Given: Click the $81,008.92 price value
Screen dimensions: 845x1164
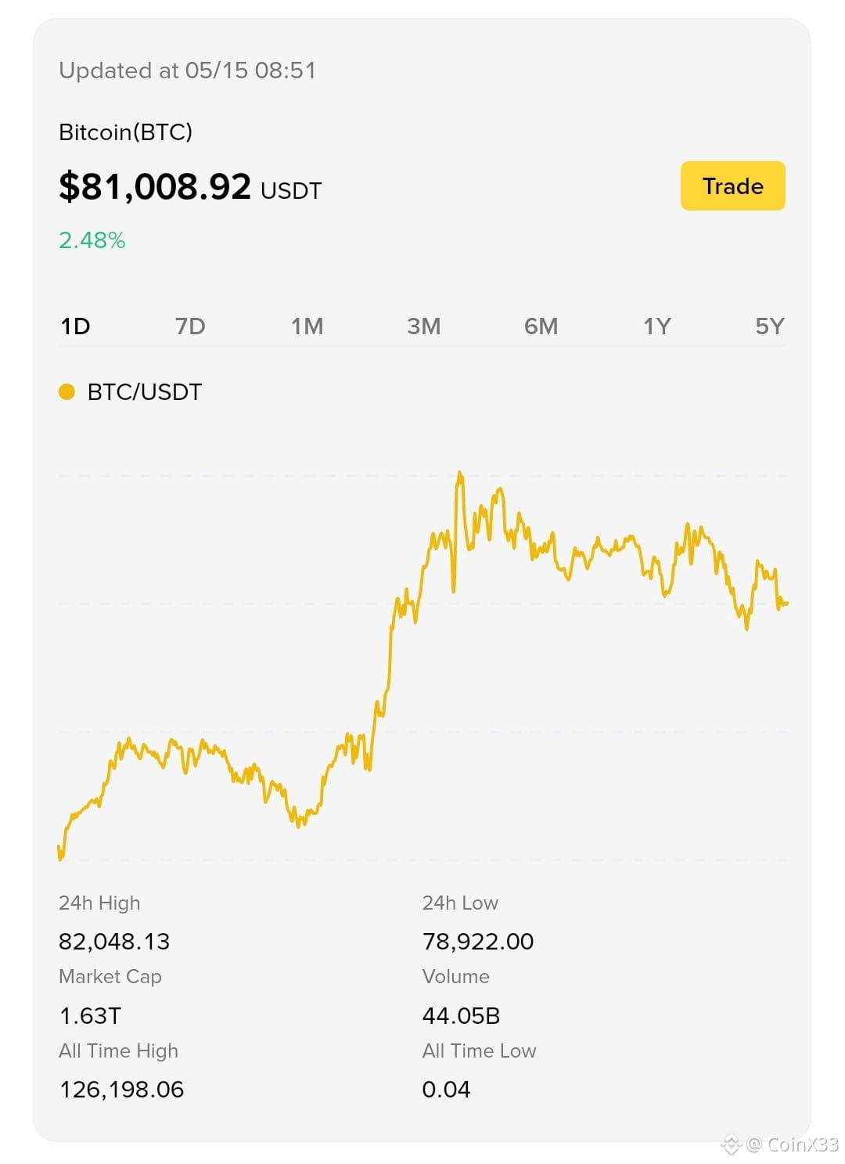Looking at the screenshot, I should click(x=155, y=186).
